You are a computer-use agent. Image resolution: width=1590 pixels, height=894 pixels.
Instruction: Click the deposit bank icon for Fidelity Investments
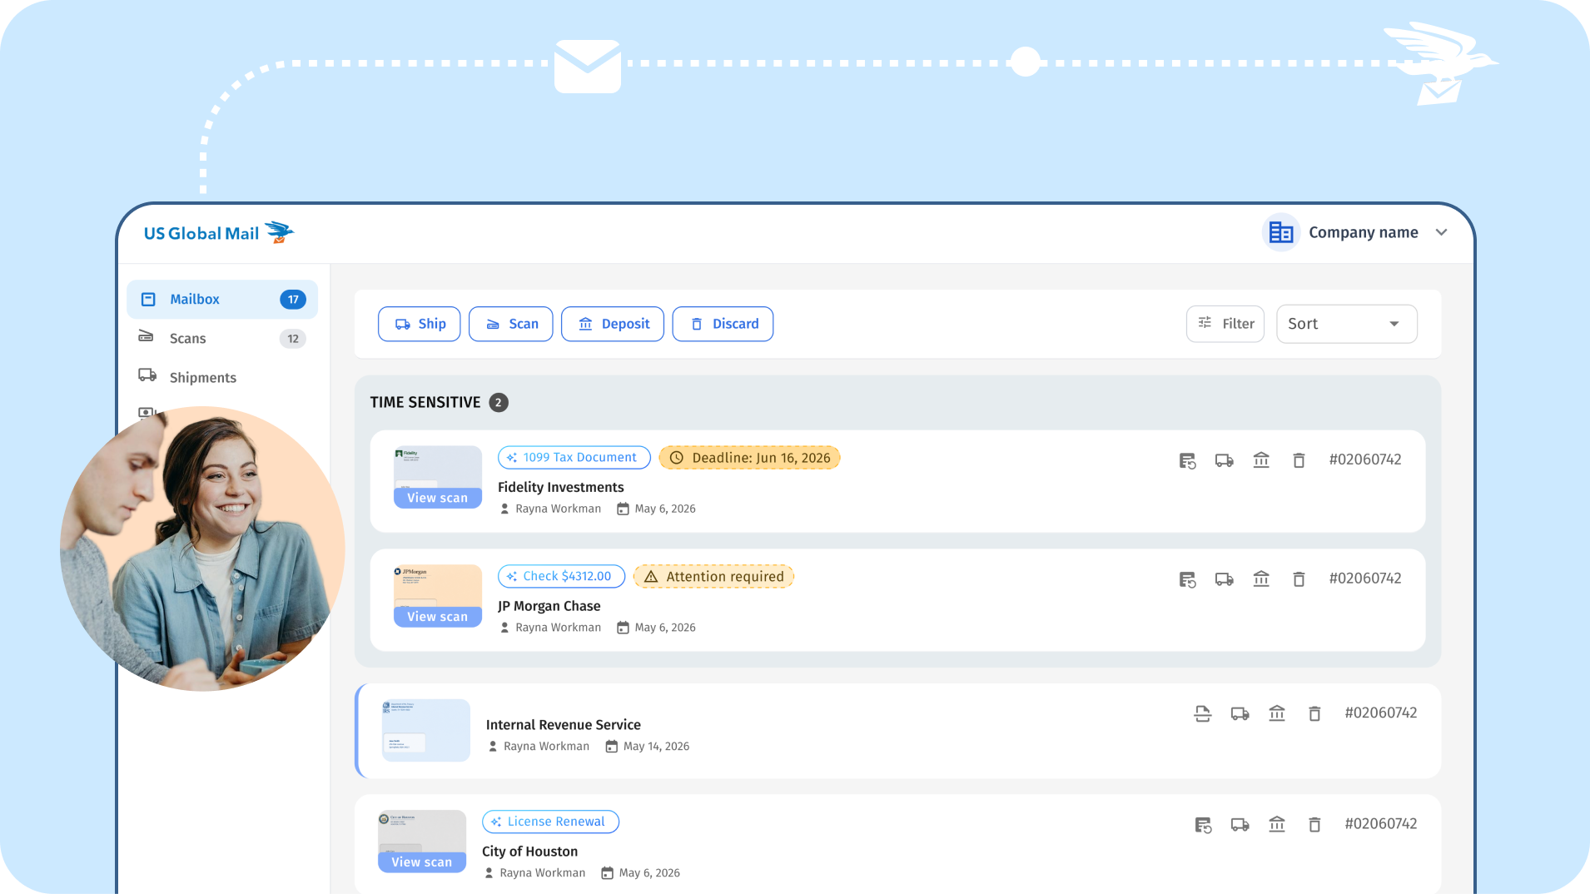[1261, 460]
